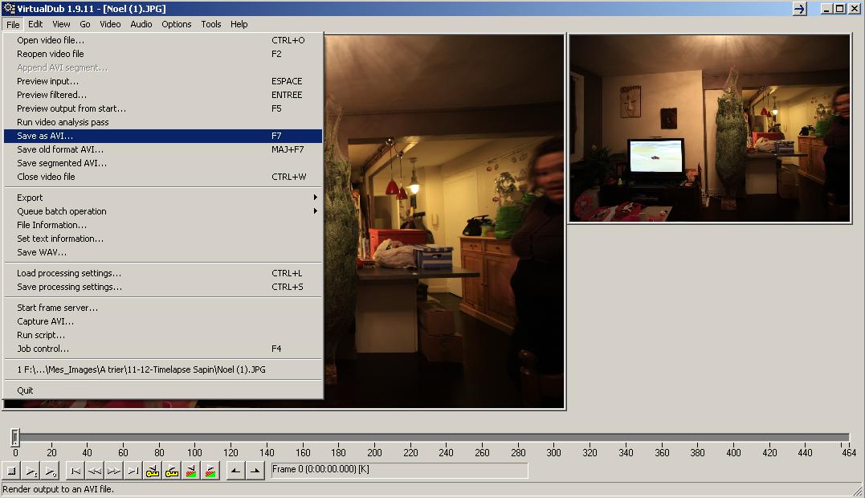Click the input video preview pane
865x498 pixels.
pyautogui.click(x=444, y=222)
